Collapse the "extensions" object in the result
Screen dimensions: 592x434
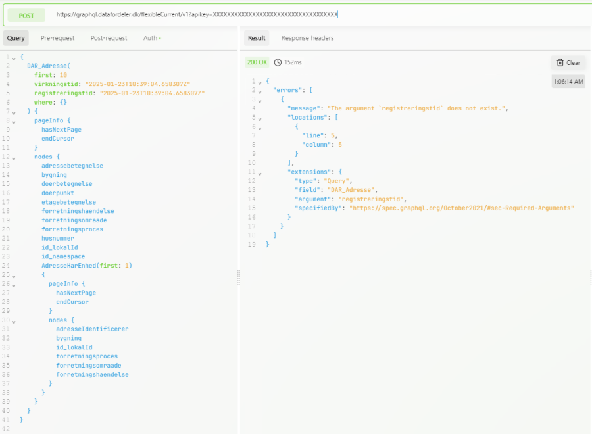coord(259,172)
